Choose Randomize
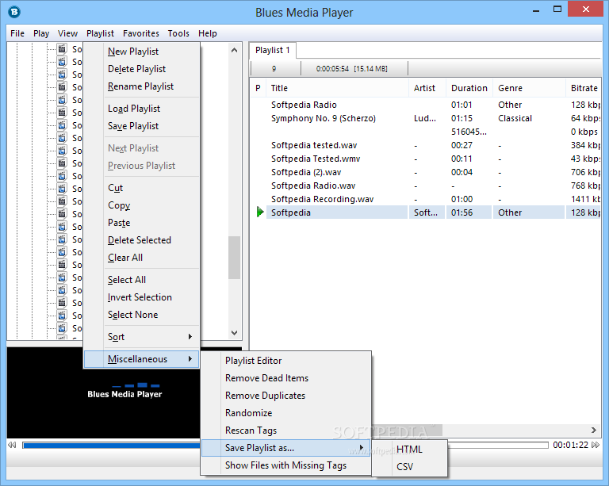 click(286, 413)
